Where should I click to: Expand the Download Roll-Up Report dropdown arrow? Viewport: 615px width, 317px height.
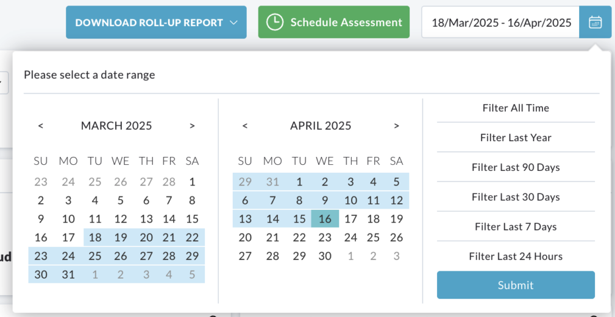[234, 23]
